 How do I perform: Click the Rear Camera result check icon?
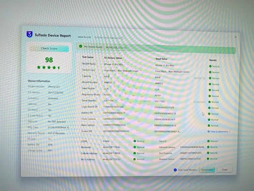pyautogui.click(x=209, y=125)
